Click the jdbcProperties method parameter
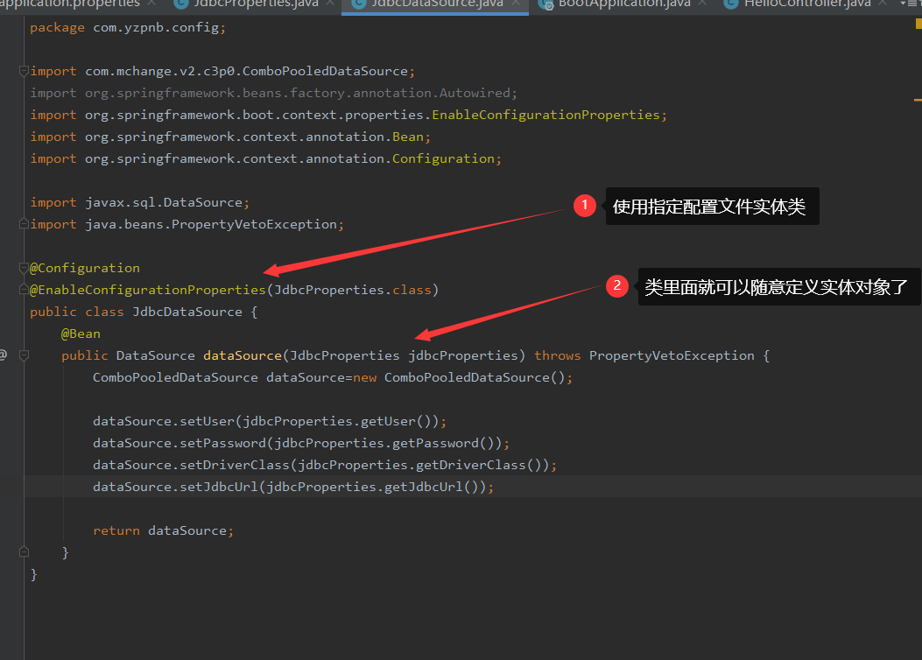Image resolution: width=922 pixels, height=660 pixels. [x=463, y=355]
